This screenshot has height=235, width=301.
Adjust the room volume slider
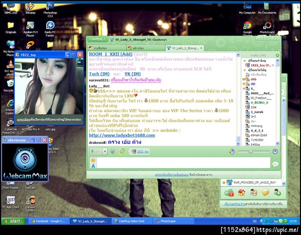250,151
